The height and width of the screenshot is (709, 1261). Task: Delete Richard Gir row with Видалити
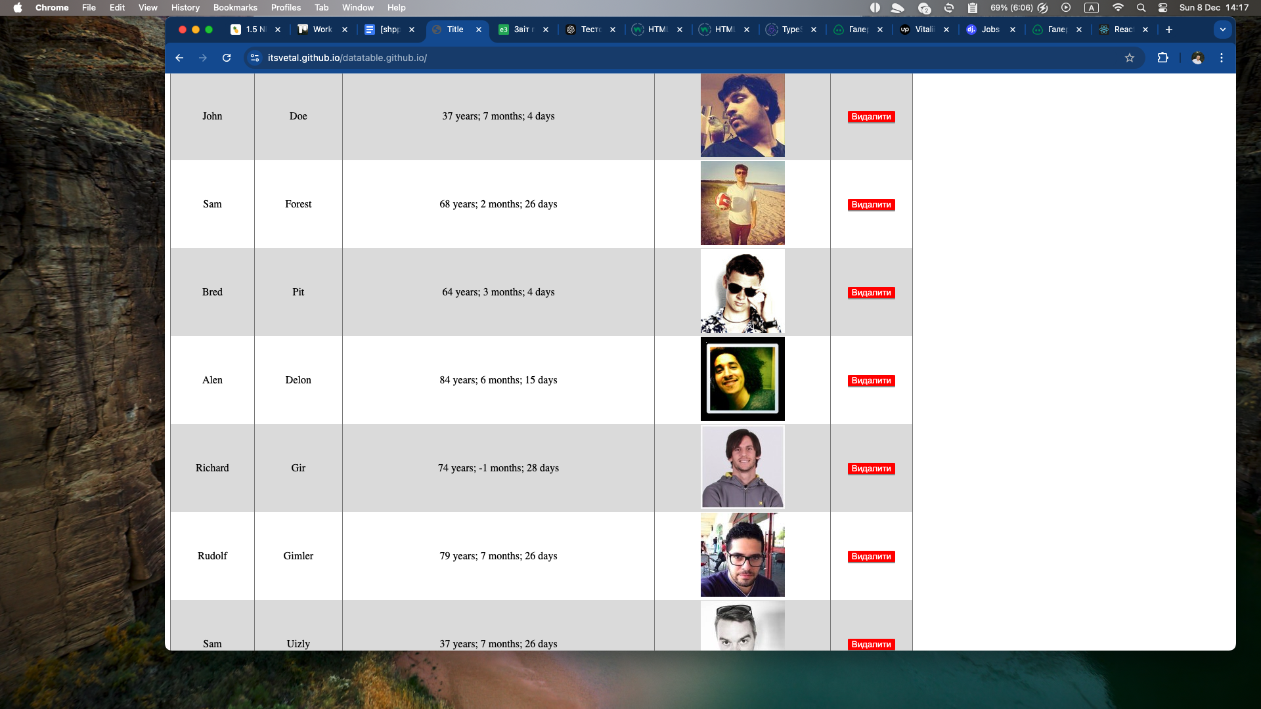tap(871, 469)
